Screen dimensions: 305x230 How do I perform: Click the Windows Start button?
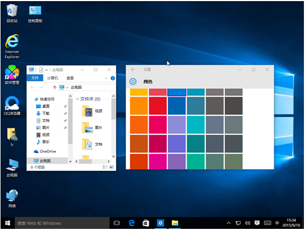[x=8, y=223]
